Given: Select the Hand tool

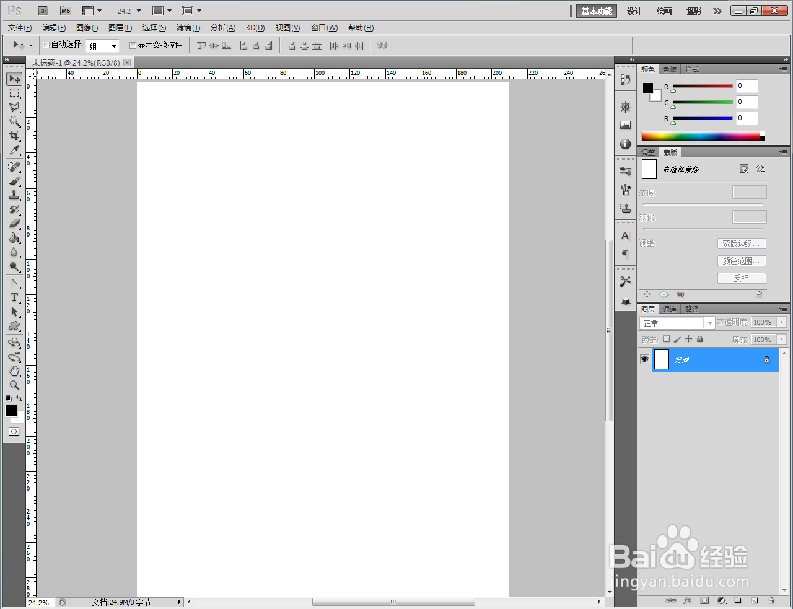Looking at the screenshot, I should [14, 371].
